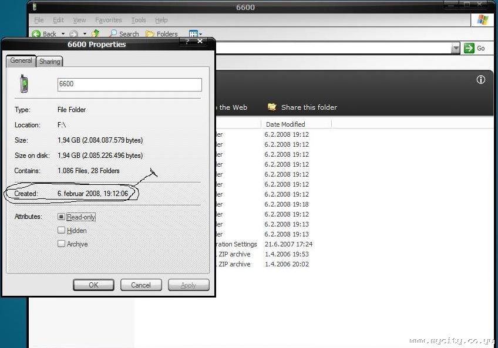The height and width of the screenshot is (348, 498).
Task: Open the Views dropdown arrow
Action: [x=200, y=34]
